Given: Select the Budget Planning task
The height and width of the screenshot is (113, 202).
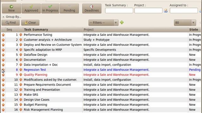Looking at the screenshot, I should click(x=35, y=105).
